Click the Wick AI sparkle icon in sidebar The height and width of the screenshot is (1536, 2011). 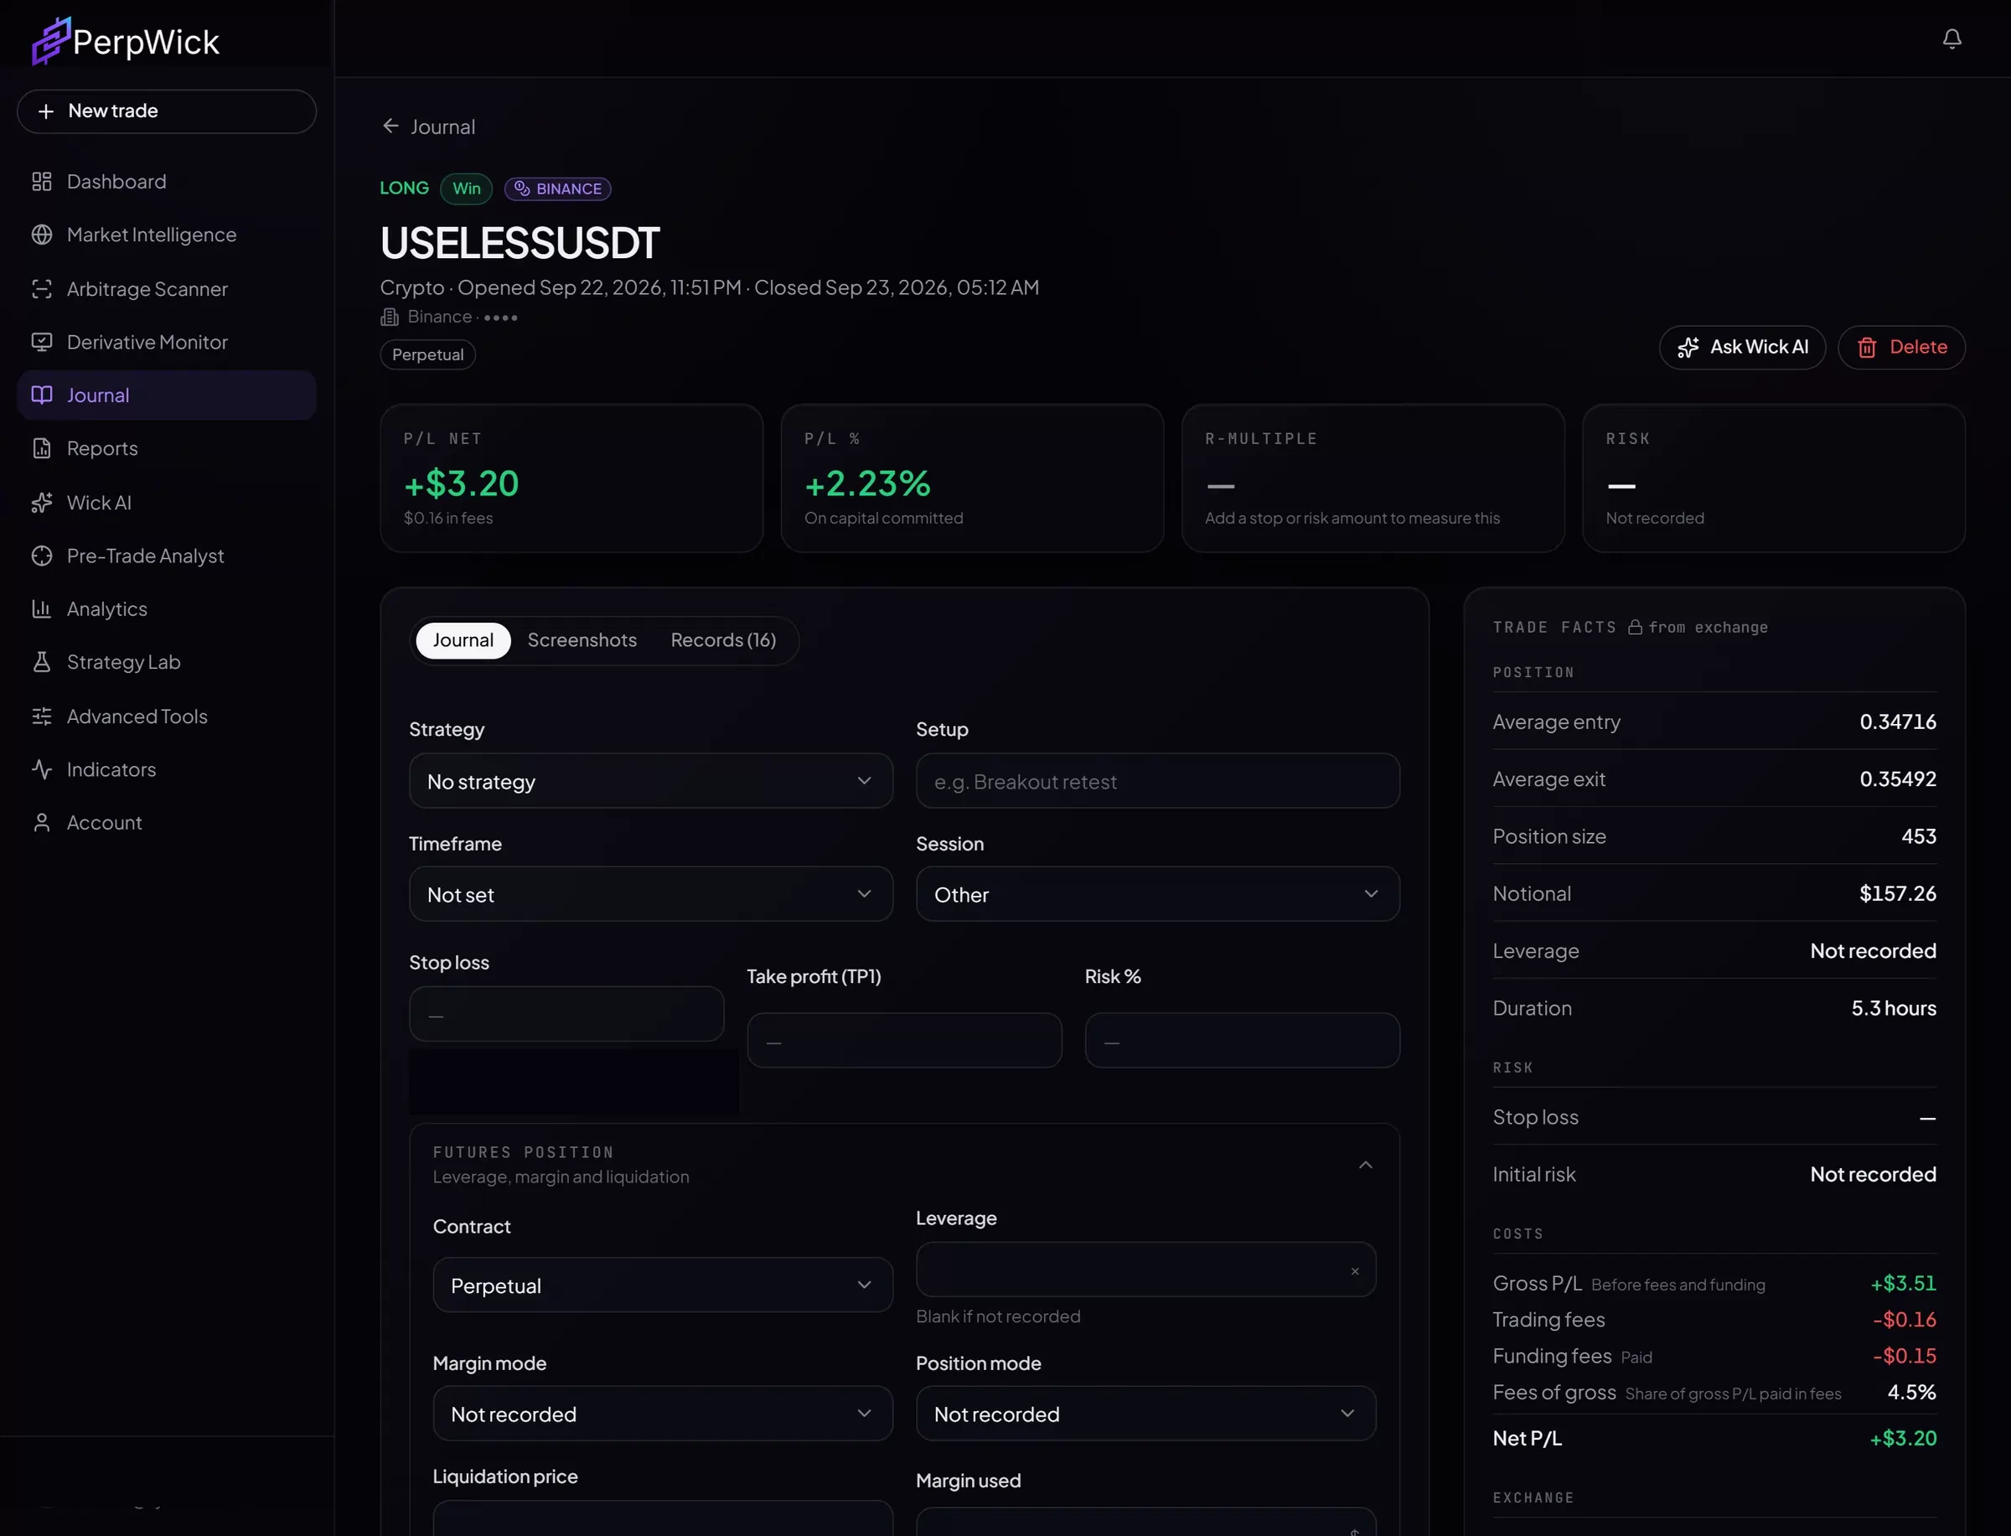point(41,502)
